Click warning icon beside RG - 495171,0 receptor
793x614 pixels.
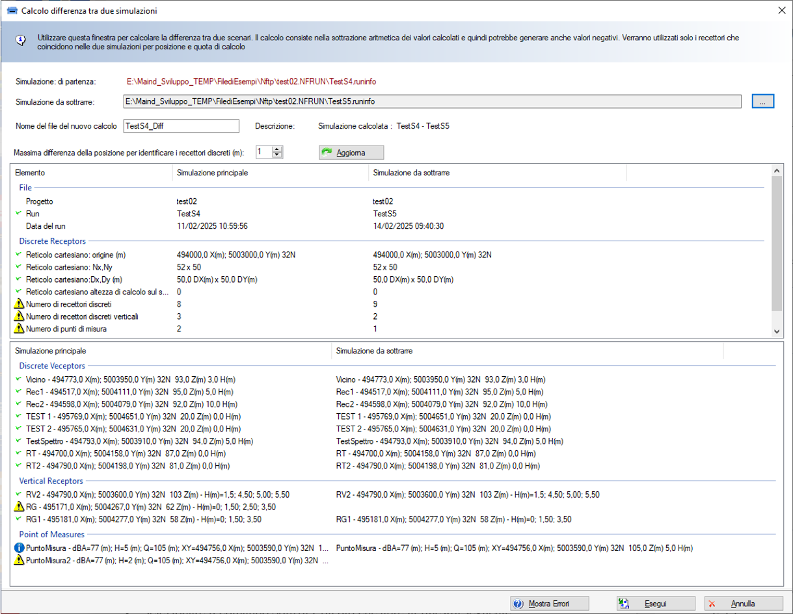(x=19, y=507)
